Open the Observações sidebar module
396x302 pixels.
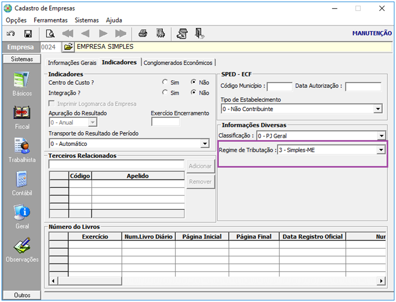coord(22,250)
